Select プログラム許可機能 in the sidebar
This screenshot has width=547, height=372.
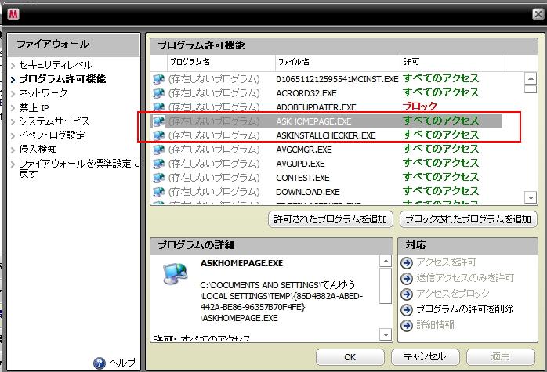pos(63,79)
